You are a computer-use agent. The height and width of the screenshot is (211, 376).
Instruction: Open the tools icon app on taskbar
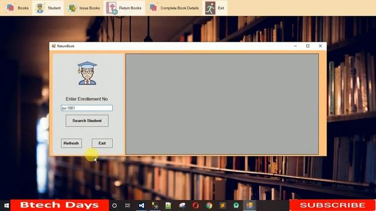155,206
